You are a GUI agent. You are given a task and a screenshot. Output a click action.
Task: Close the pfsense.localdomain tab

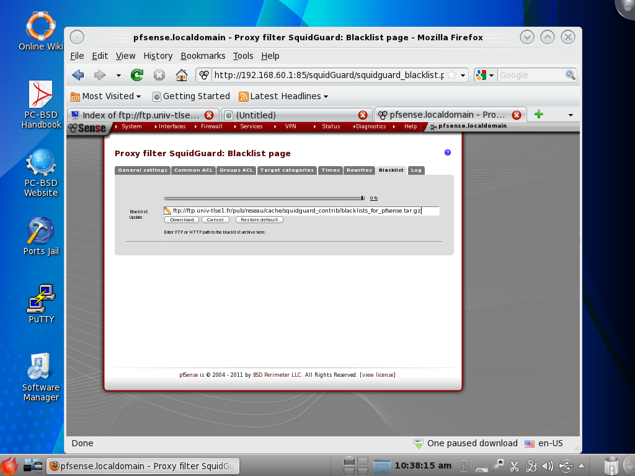click(x=517, y=115)
